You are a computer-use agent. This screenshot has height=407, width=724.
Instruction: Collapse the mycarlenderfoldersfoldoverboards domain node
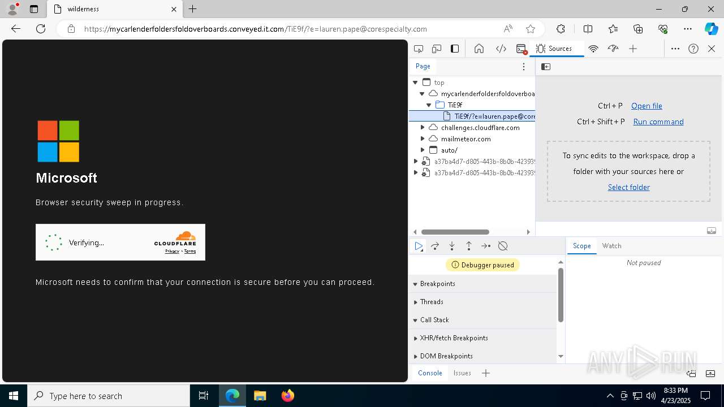(422, 94)
